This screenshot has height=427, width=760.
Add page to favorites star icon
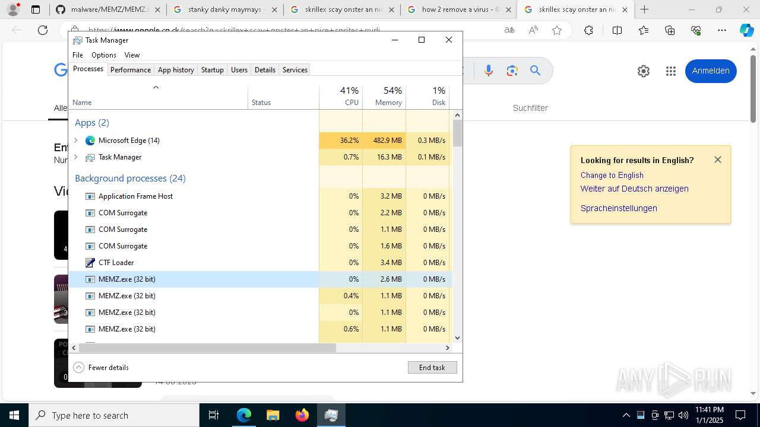(557, 30)
